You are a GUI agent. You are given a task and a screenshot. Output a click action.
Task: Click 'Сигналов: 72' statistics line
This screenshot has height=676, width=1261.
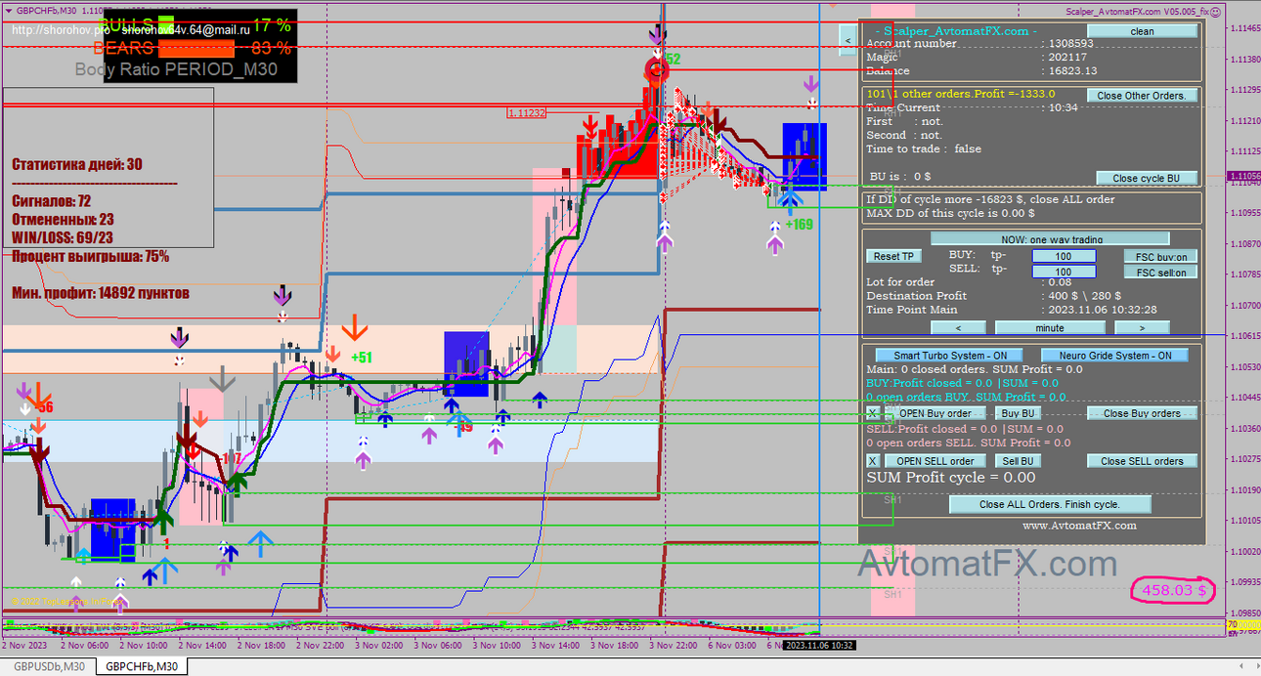51,201
